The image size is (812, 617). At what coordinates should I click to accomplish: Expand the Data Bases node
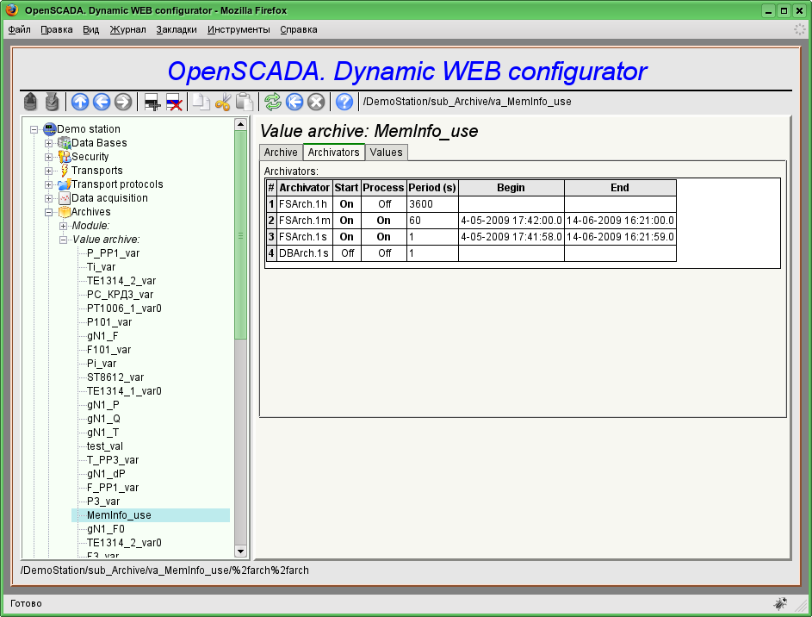(49, 144)
